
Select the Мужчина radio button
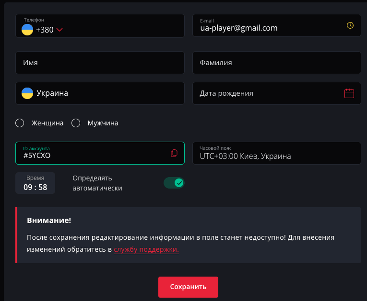click(x=76, y=123)
